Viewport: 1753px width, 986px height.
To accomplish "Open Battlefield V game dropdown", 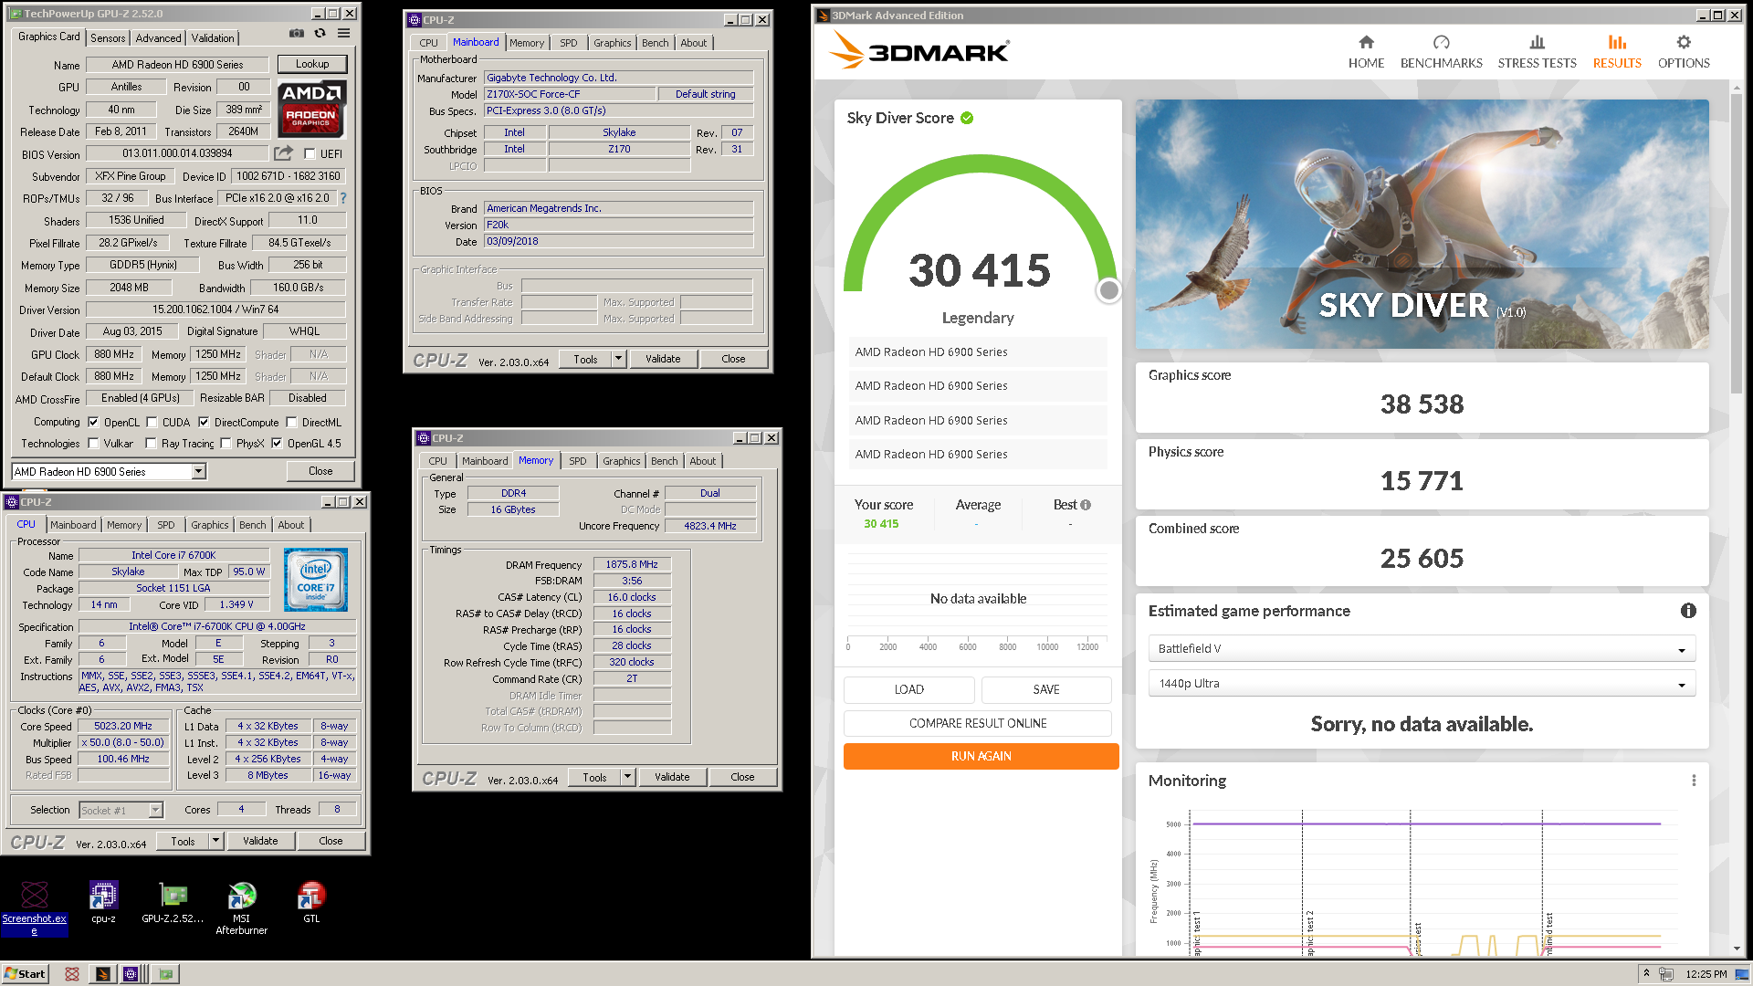I will [1422, 649].
